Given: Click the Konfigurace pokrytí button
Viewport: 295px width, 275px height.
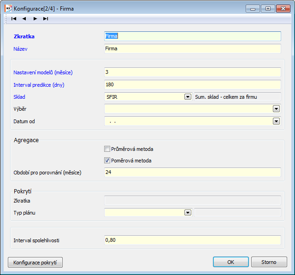Looking at the screenshot, I should tap(35, 263).
